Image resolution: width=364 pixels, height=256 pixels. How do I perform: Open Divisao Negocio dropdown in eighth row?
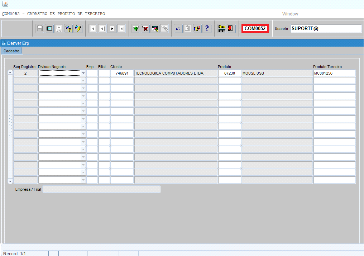pyautogui.click(x=83, y=127)
